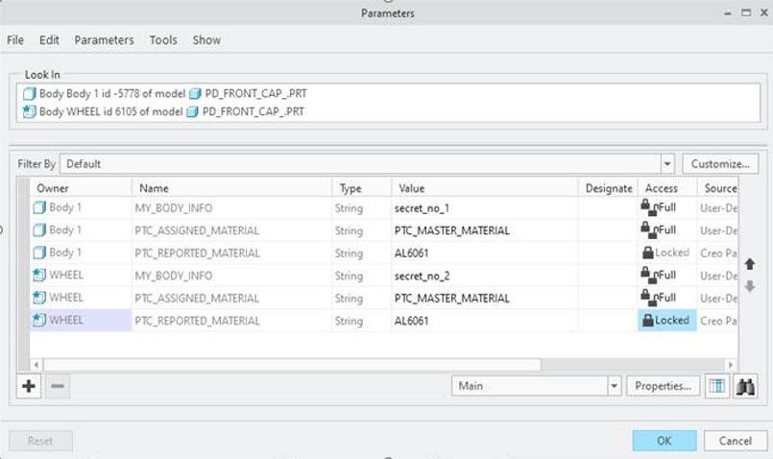Image resolution: width=773 pixels, height=459 pixels.
Task: Click WHEEL icon of MY_BODY_INFO row
Action: coord(39,275)
